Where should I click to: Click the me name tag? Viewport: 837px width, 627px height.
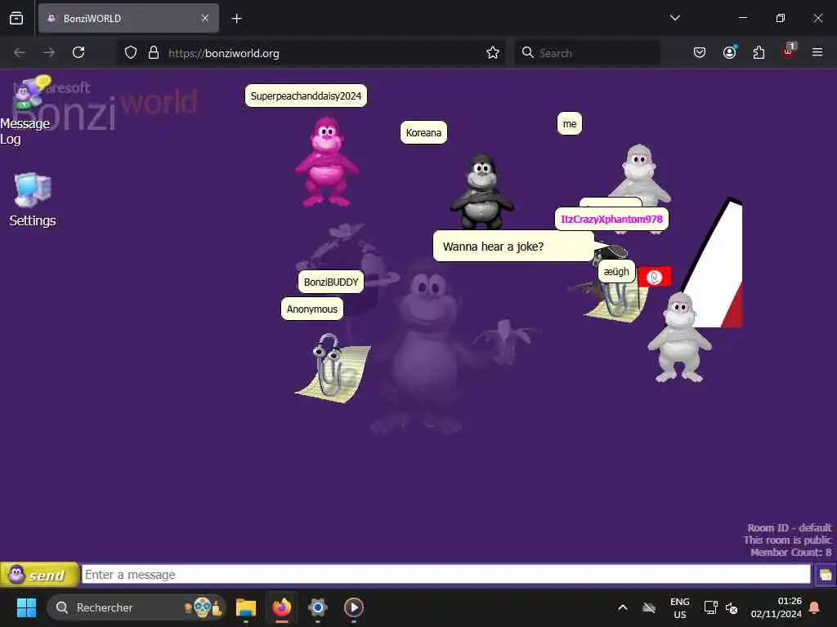570,124
